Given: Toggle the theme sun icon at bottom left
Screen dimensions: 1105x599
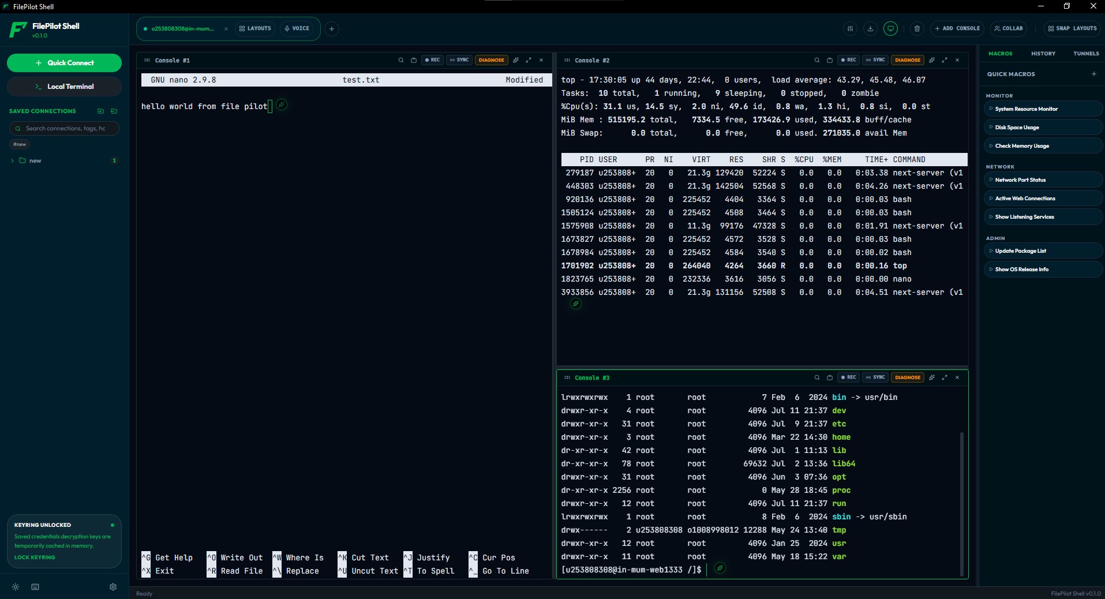Looking at the screenshot, I should 16,587.
